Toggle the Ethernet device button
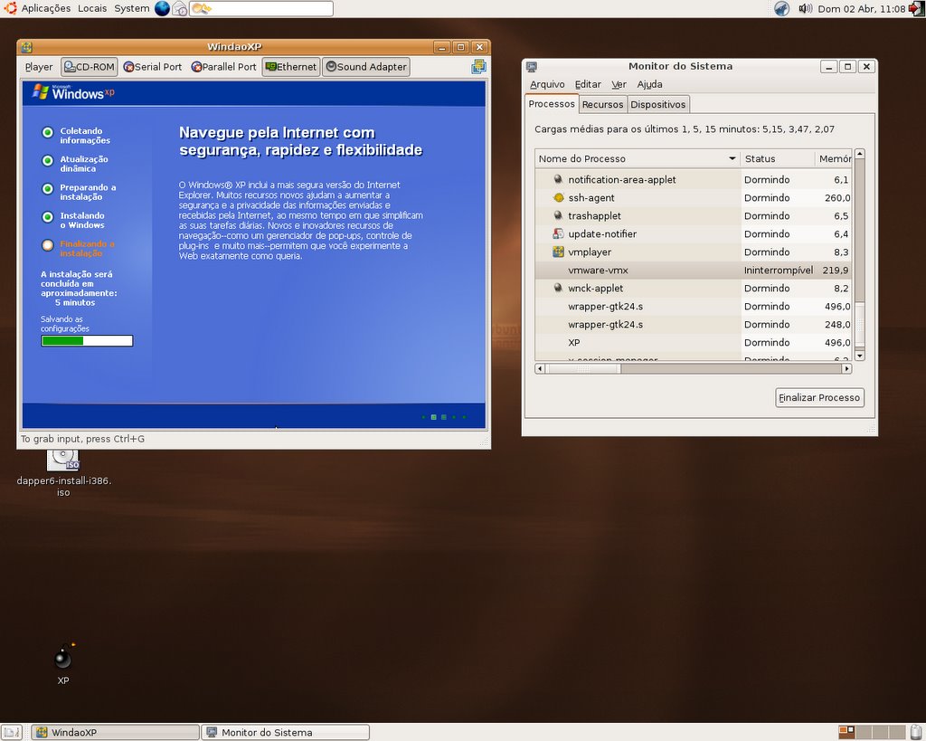The width and height of the screenshot is (926, 741). click(x=291, y=67)
